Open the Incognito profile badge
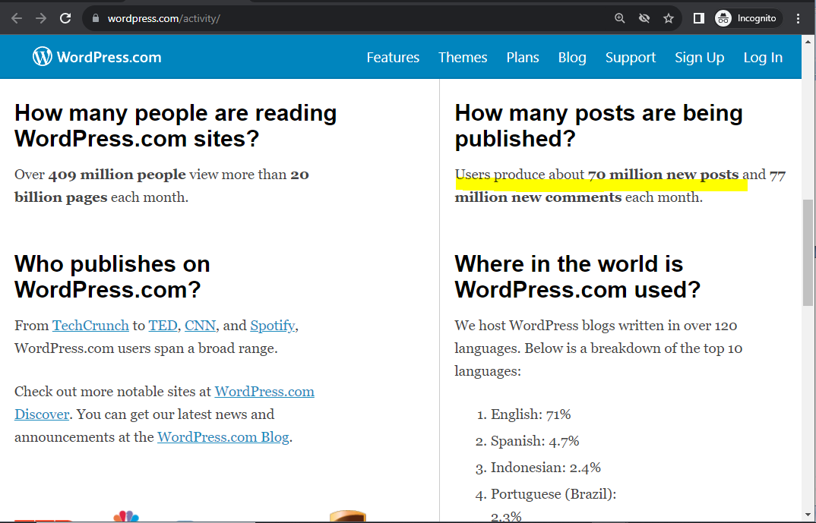Screen dimensions: 816x523 748,18
